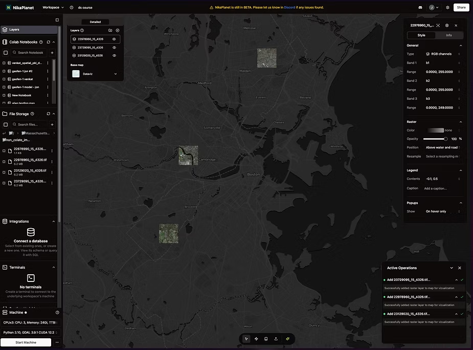
Task: Add a new file to File Storage
Action: pos(52,124)
